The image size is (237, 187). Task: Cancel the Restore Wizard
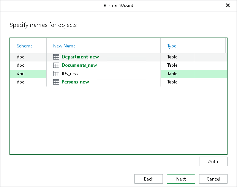tap(213, 179)
